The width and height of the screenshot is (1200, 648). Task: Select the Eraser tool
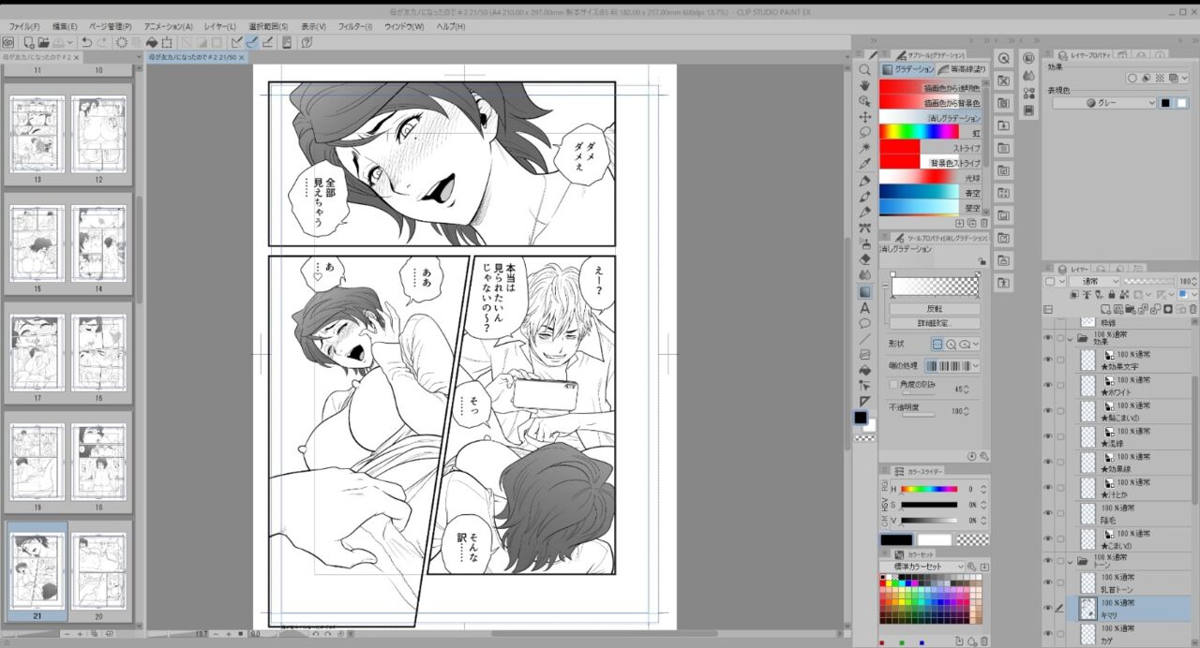[864, 259]
